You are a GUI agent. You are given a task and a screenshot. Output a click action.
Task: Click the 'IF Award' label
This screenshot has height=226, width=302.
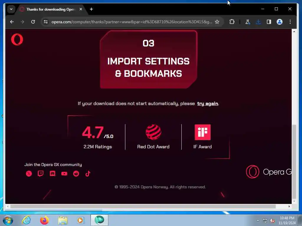point(203,147)
